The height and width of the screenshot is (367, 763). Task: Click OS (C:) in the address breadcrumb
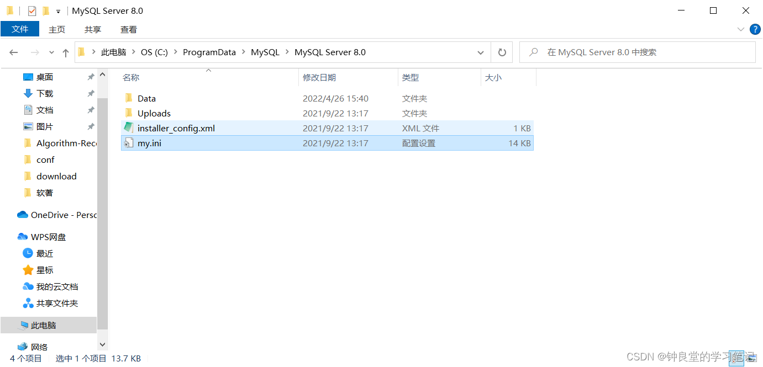coord(154,52)
